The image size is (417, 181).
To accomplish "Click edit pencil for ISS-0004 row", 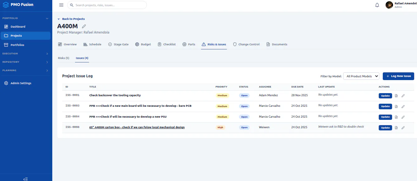I will point(403,117).
